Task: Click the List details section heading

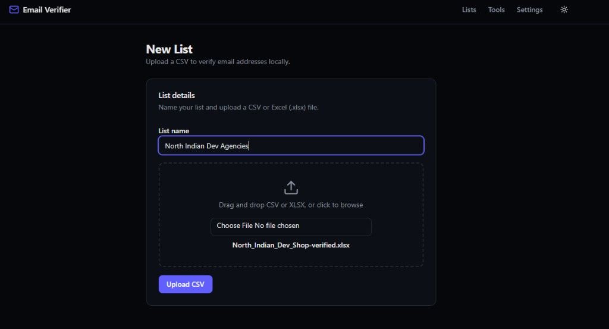Action: click(176, 95)
